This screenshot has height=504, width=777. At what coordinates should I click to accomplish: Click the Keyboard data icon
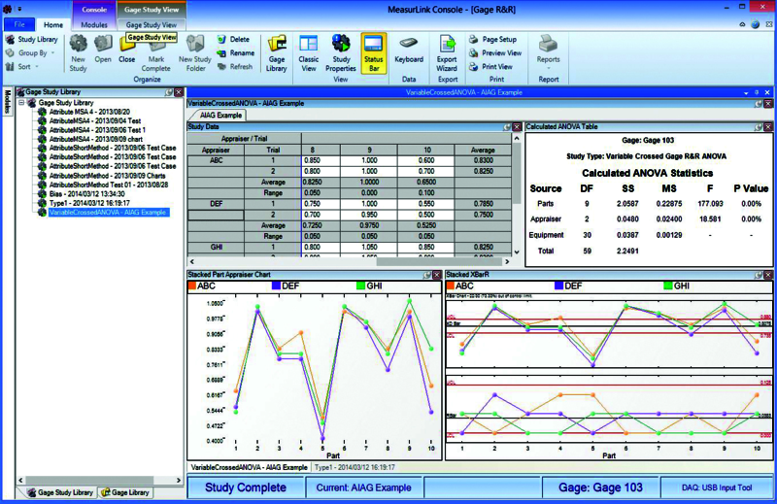[x=409, y=50]
